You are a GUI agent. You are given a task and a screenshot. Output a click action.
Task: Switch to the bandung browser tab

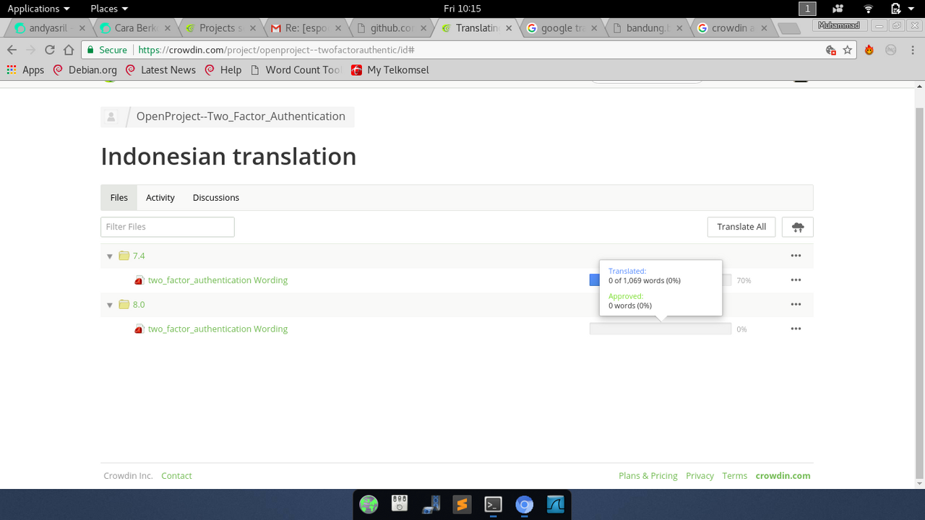pos(646,28)
